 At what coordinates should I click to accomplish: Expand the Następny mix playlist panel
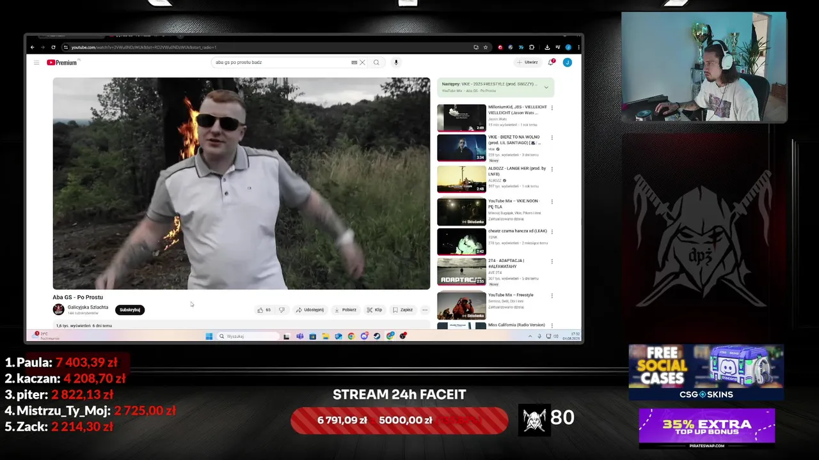click(x=546, y=87)
